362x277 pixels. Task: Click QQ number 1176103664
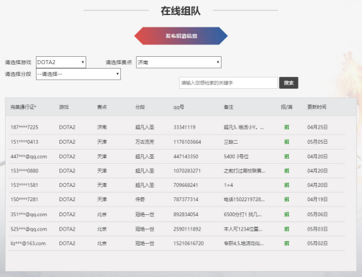188,142
